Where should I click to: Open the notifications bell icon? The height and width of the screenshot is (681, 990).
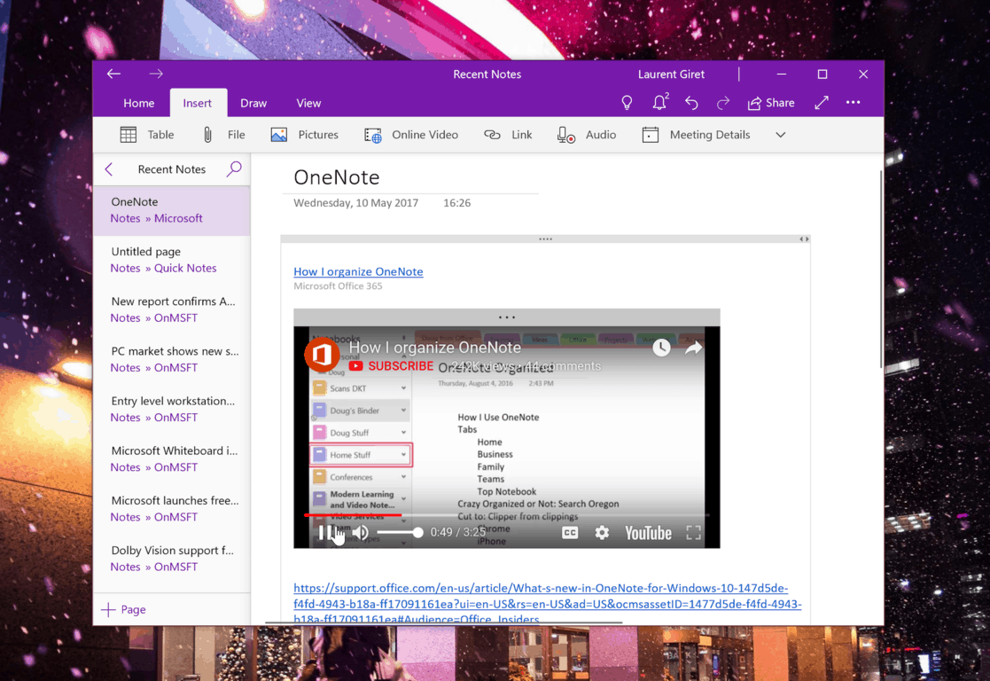(659, 102)
